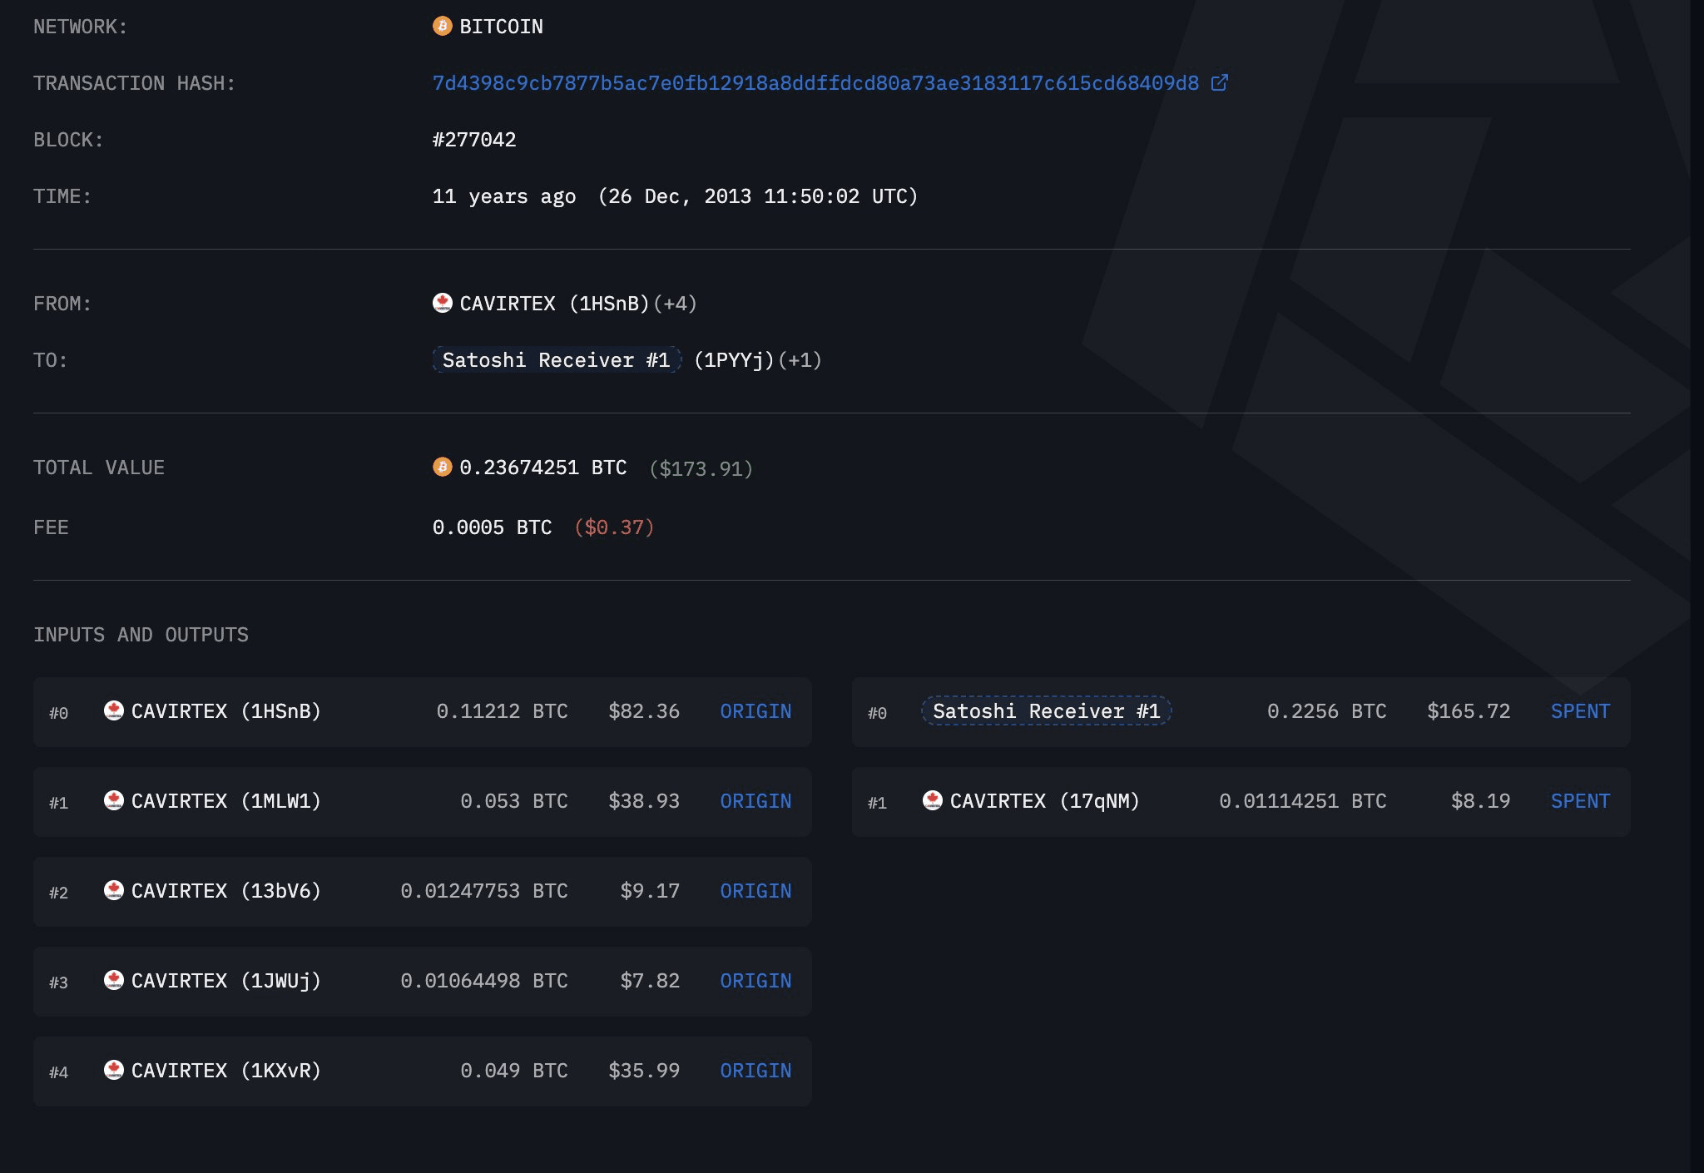The height and width of the screenshot is (1173, 1704).
Task: Open CAVIRTEX (1KXvR) input address
Action: 225,1071
